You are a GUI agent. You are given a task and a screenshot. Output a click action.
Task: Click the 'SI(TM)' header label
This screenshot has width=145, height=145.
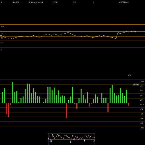[55, 2]
